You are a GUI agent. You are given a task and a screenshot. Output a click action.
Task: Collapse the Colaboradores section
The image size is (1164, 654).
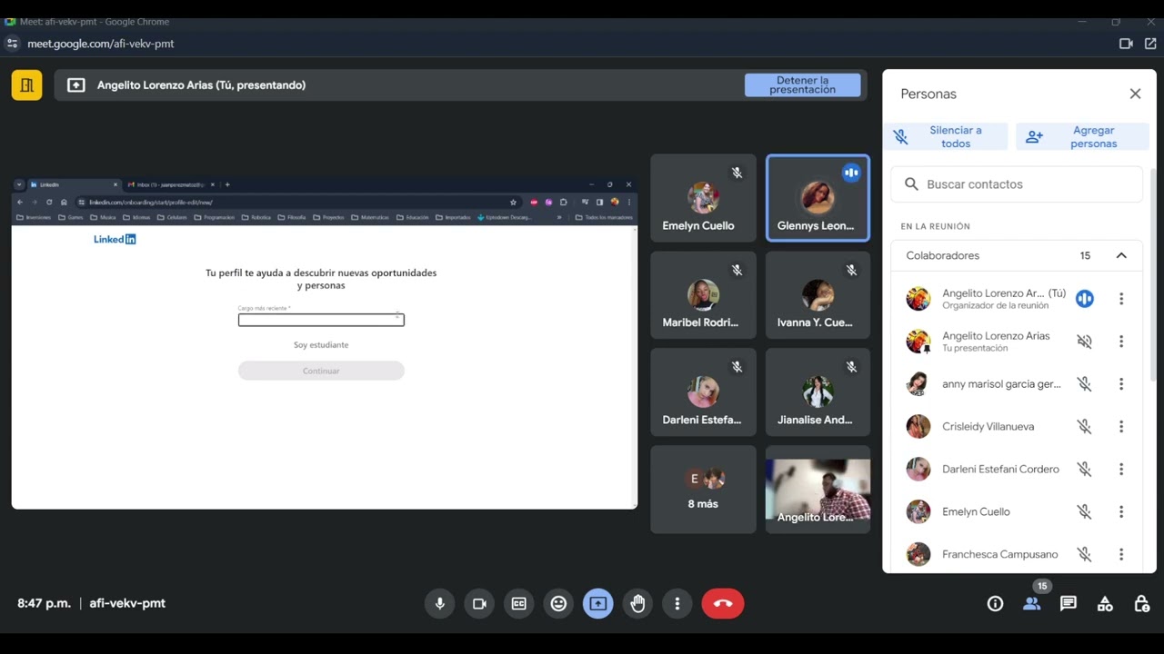click(1121, 255)
